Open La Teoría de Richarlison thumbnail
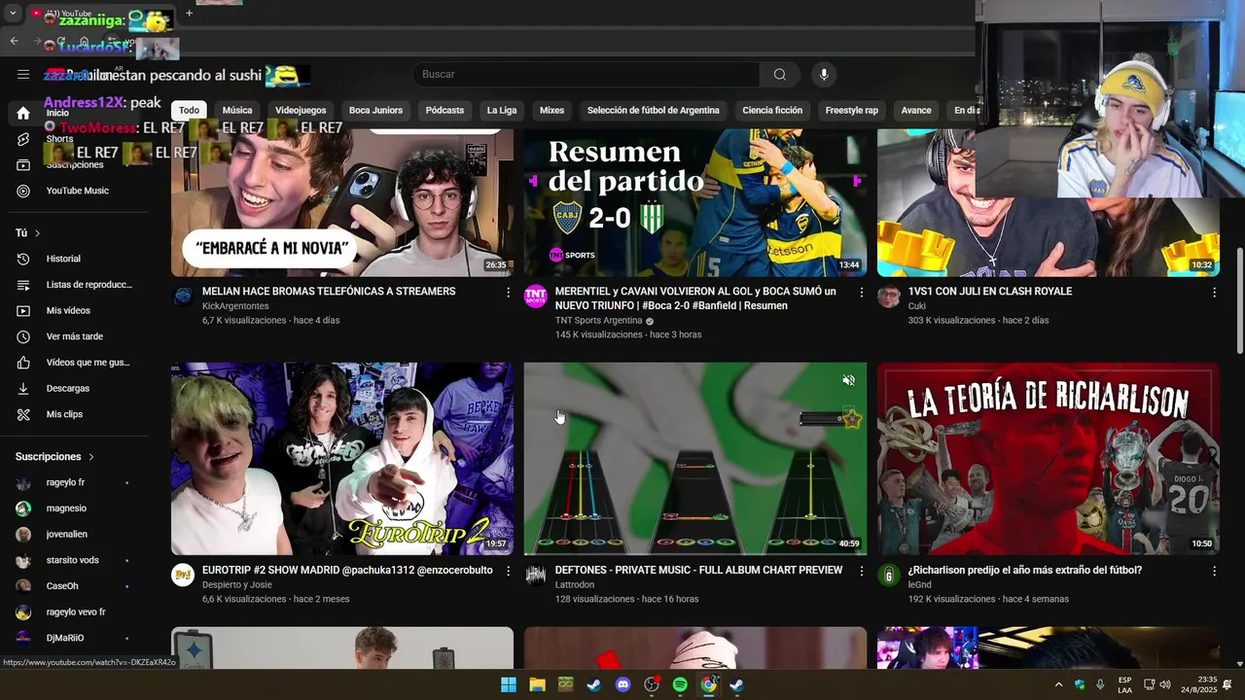 (x=1049, y=459)
